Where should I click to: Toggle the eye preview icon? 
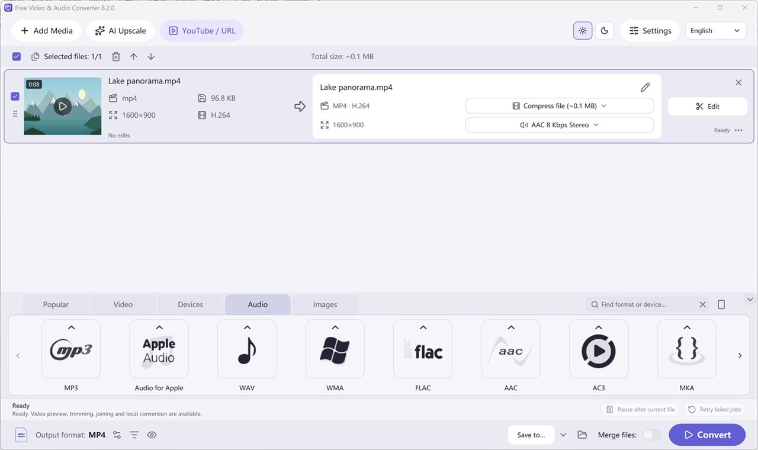tap(152, 435)
